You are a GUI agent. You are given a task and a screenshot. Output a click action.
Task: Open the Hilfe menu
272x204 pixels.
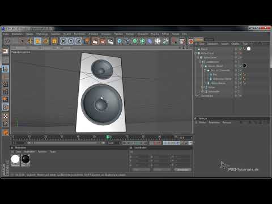[184, 34]
